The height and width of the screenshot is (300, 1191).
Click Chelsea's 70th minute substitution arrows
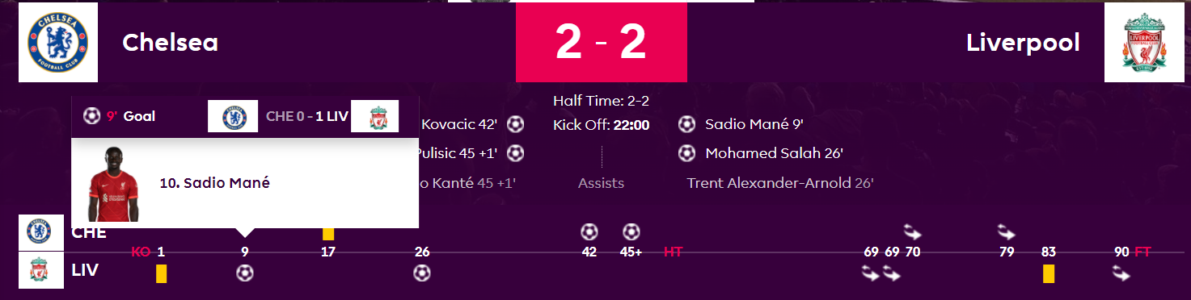(x=913, y=232)
